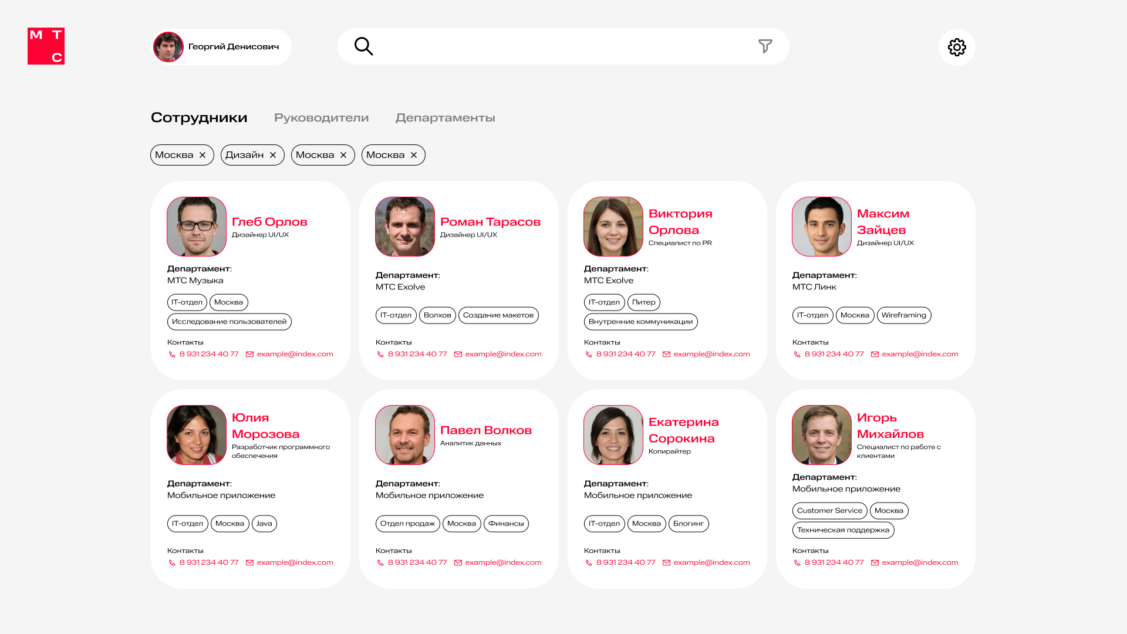1127x634 pixels.
Task: Open settings via the gear icon
Action: pyautogui.click(x=957, y=47)
